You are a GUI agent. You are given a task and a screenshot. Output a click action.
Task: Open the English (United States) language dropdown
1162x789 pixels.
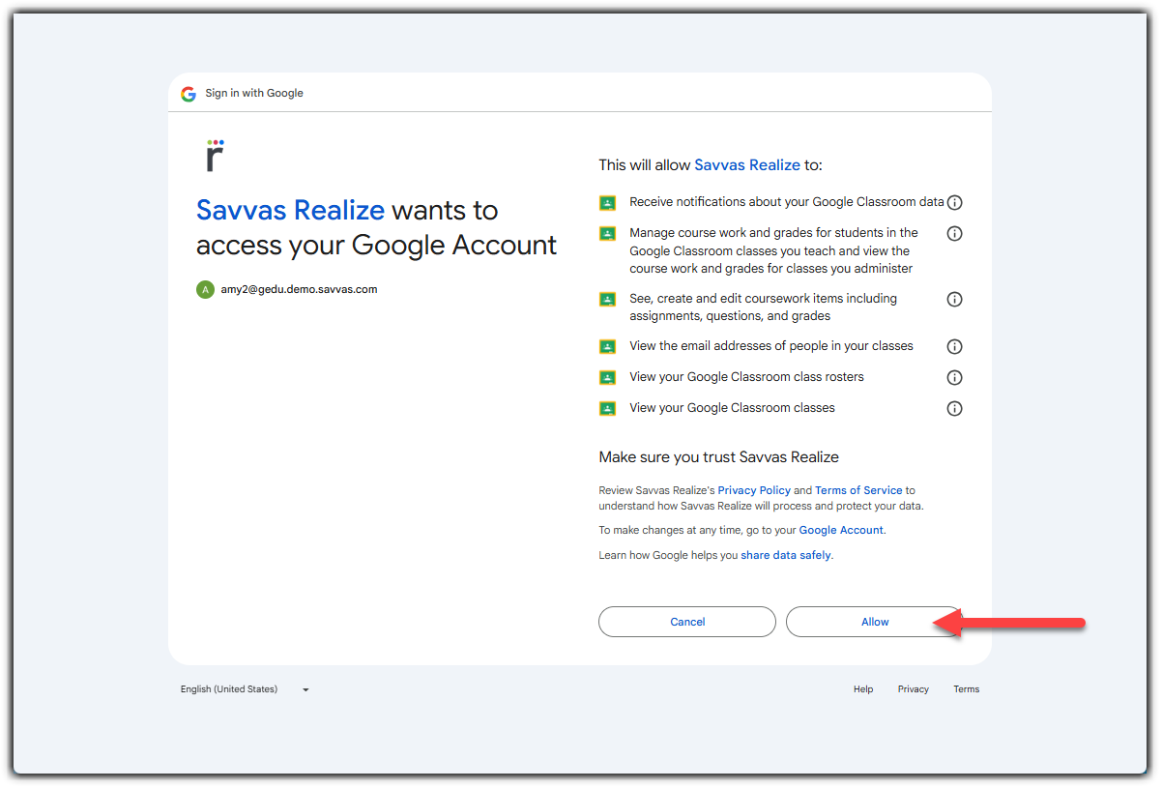[x=245, y=689]
